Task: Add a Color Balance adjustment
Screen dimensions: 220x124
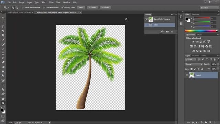Action: pyautogui.click(x=195, y=46)
